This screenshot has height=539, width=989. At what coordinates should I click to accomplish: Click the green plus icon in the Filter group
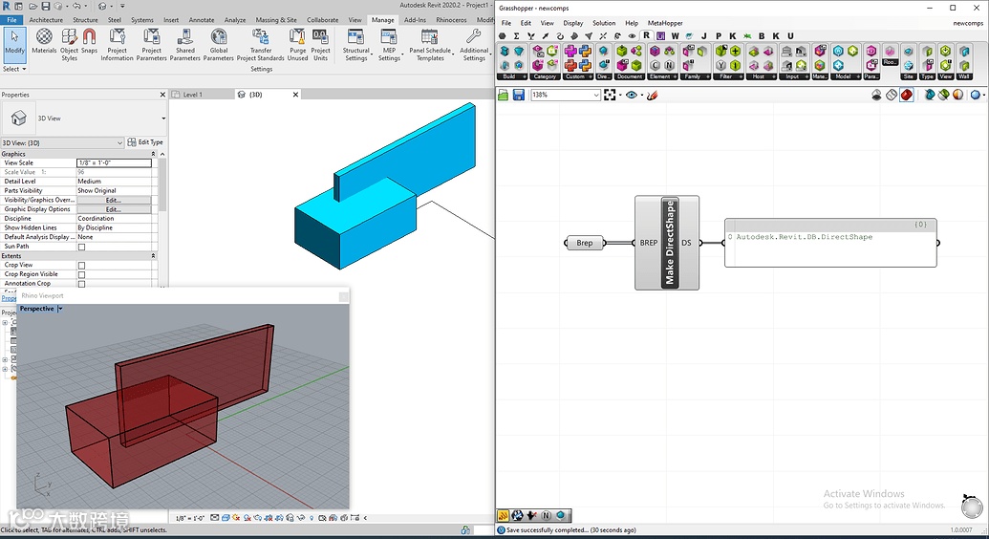coord(736,51)
